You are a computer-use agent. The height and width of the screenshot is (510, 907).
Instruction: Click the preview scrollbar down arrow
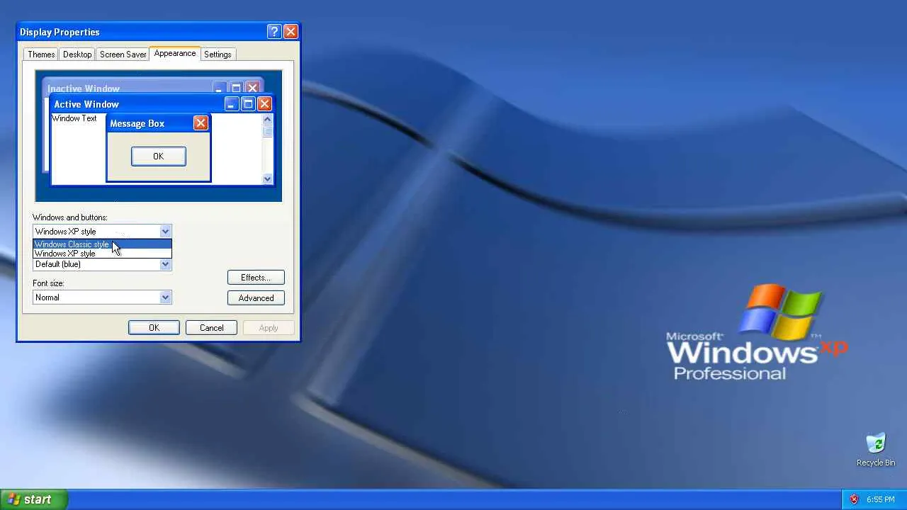pyautogui.click(x=267, y=179)
